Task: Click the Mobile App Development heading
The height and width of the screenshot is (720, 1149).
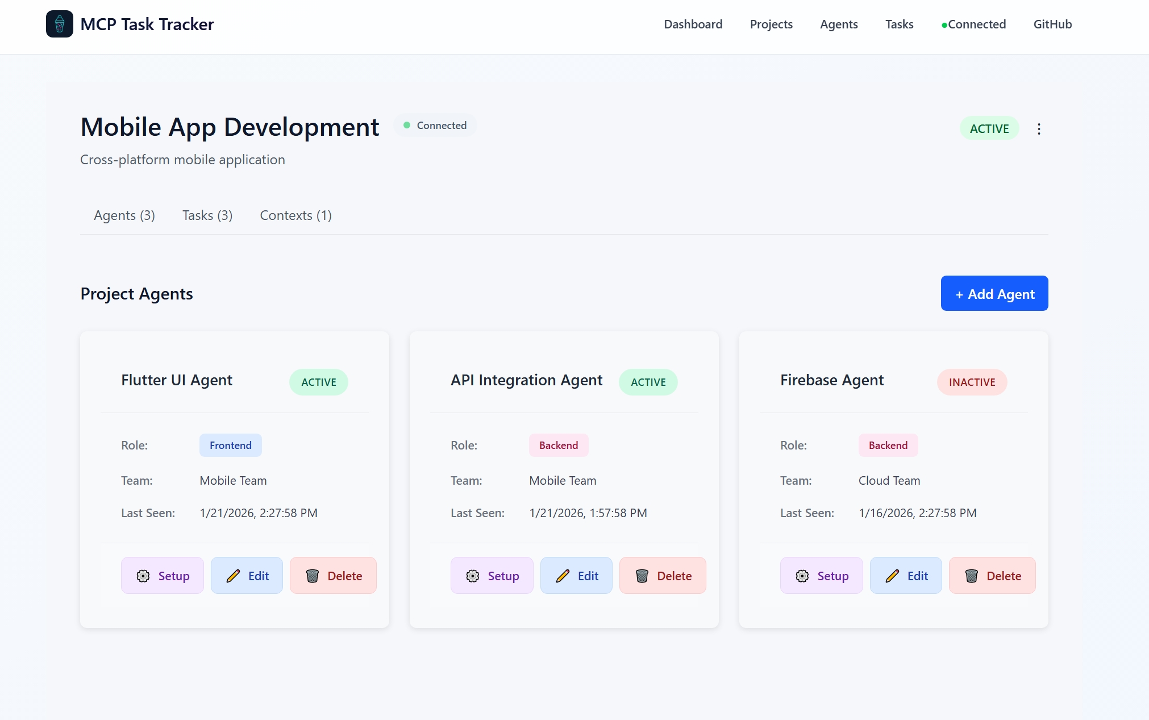Action: tap(230, 127)
